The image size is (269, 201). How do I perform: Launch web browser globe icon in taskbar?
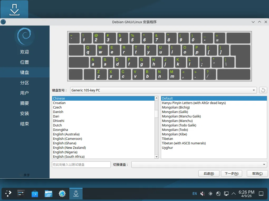click(x=62, y=194)
